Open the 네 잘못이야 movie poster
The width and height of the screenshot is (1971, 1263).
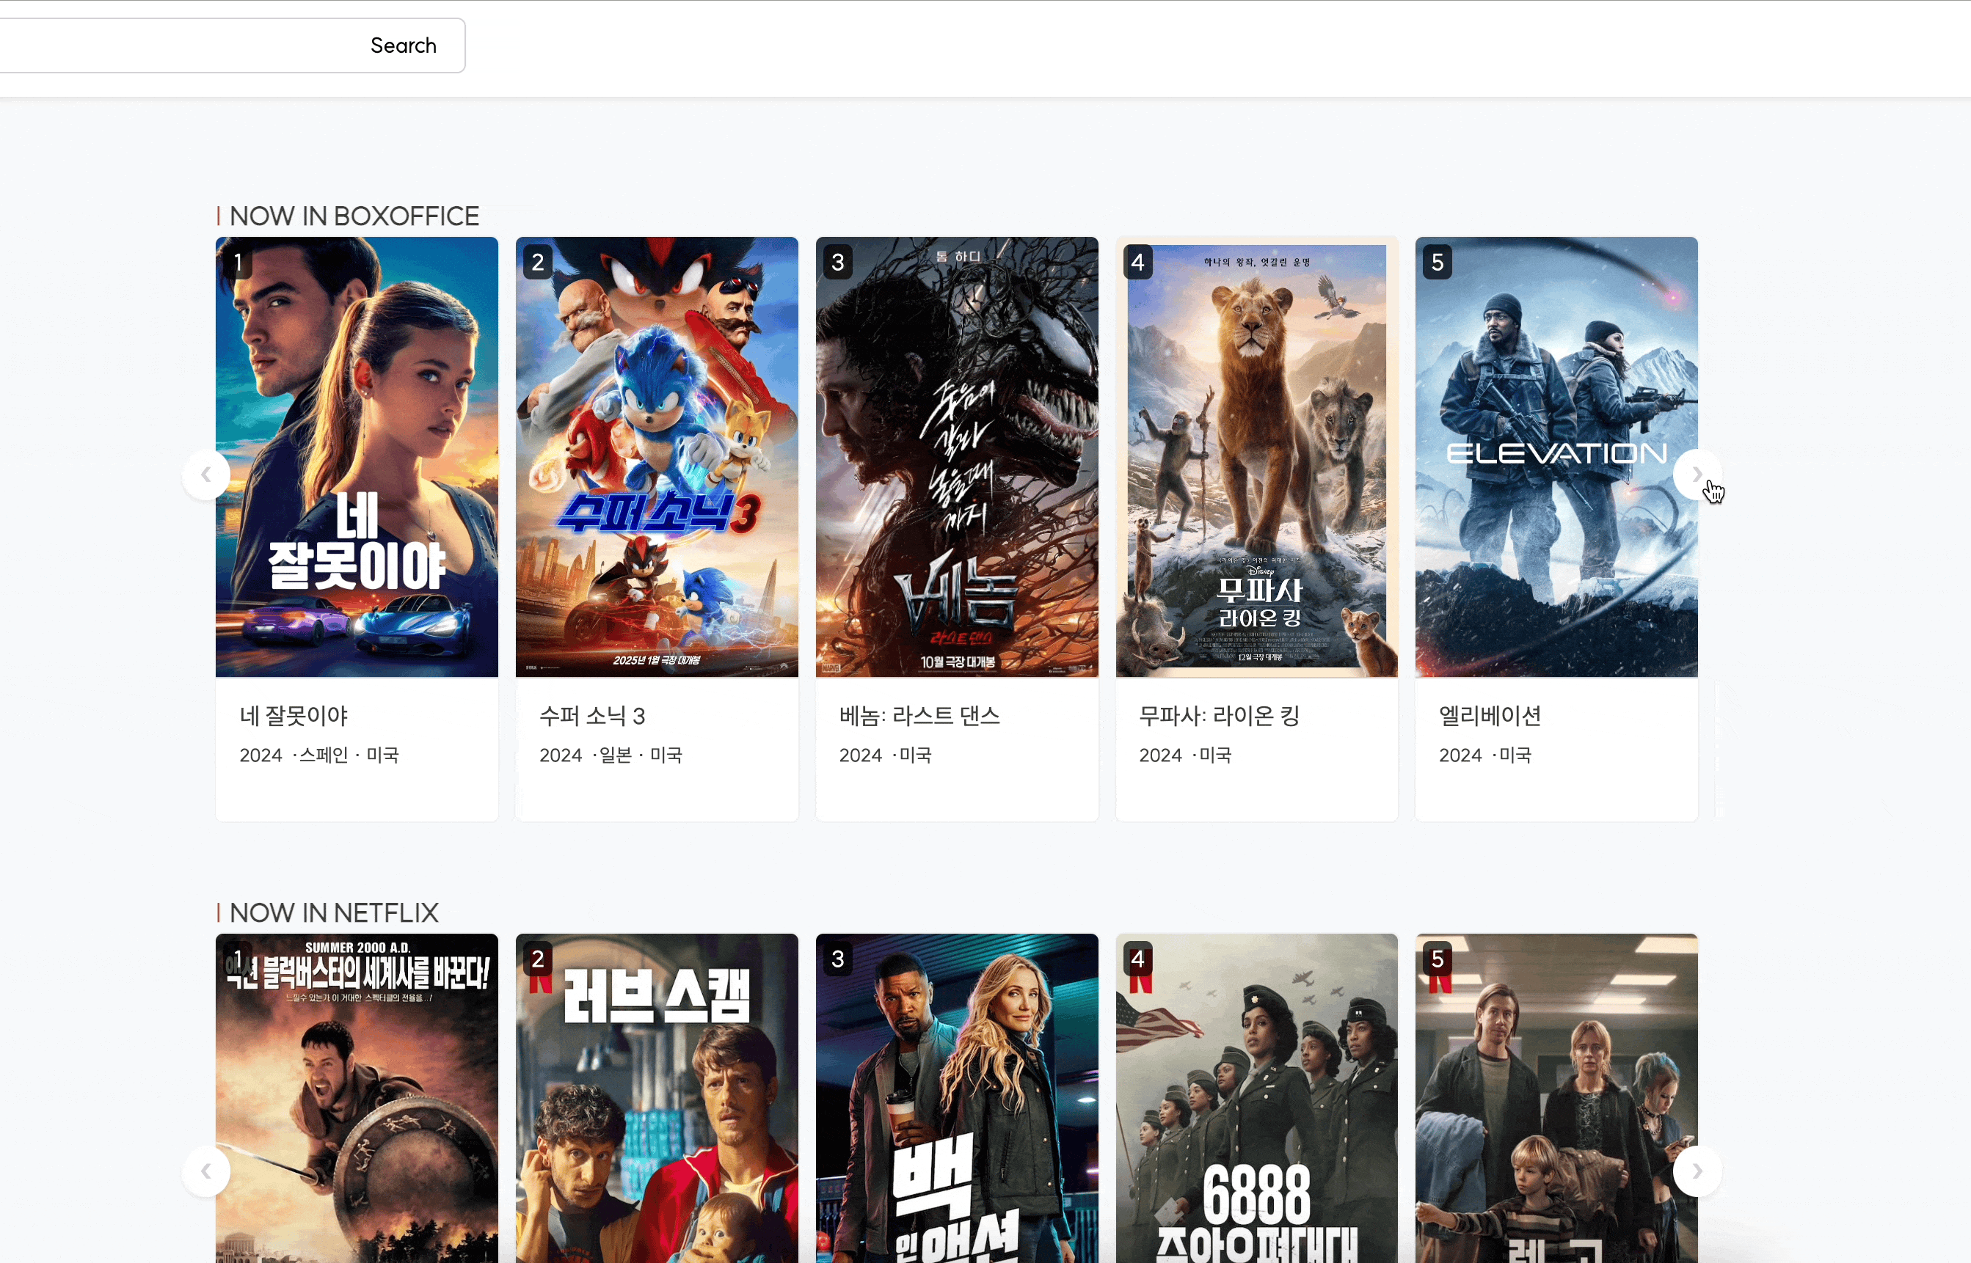tap(356, 457)
